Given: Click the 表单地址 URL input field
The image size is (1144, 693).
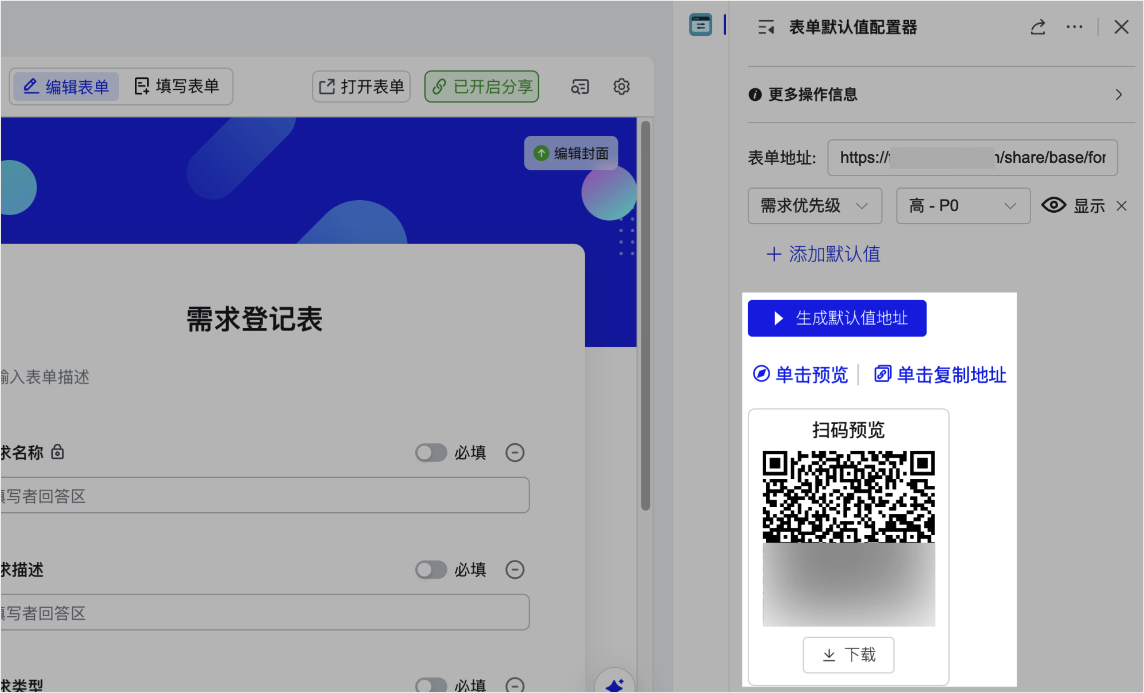Looking at the screenshot, I should (972, 158).
